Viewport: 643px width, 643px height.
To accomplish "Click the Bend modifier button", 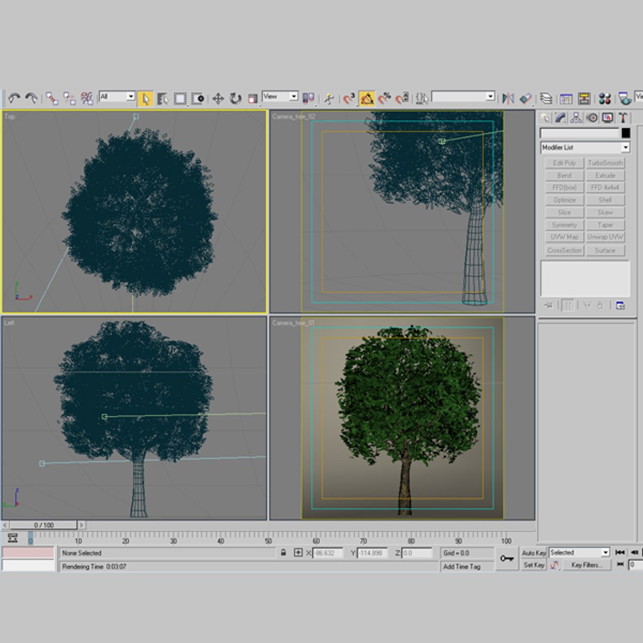I will coord(564,176).
